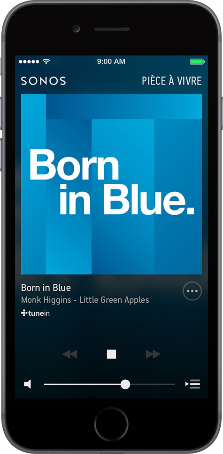Screen dimensions: 223x454
Task: Open the PIÈCE À VIVRE room selector
Action: pyautogui.click(x=172, y=81)
